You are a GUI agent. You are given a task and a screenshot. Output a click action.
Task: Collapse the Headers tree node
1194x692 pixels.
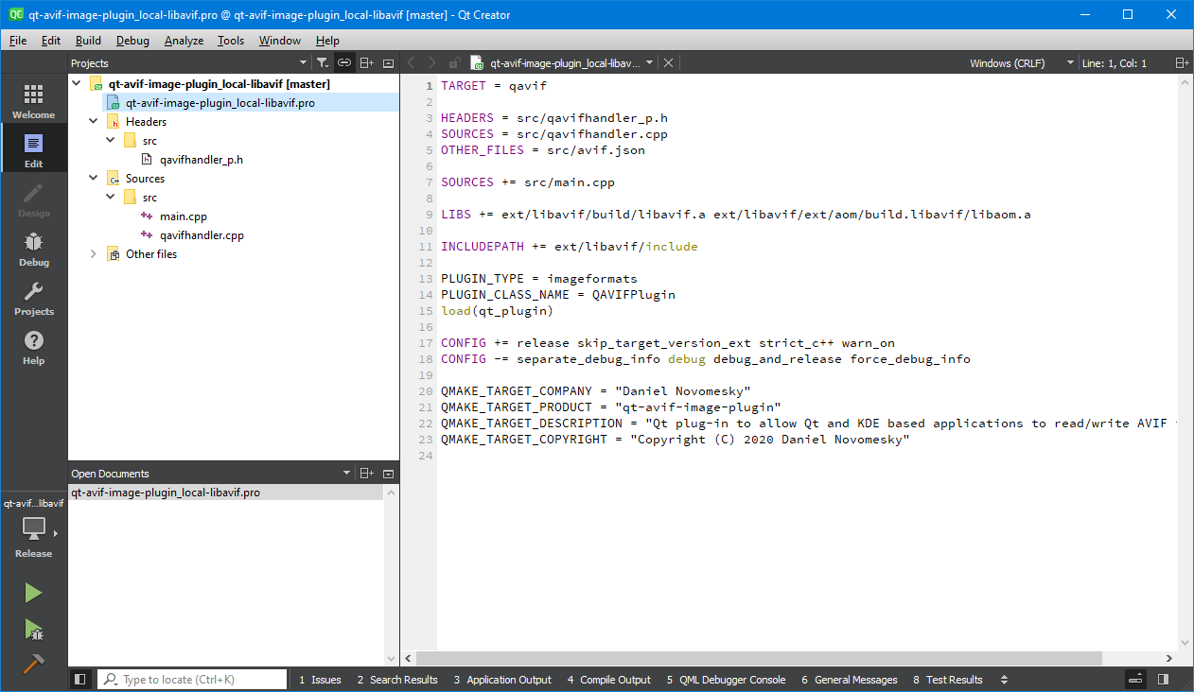(x=93, y=121)
